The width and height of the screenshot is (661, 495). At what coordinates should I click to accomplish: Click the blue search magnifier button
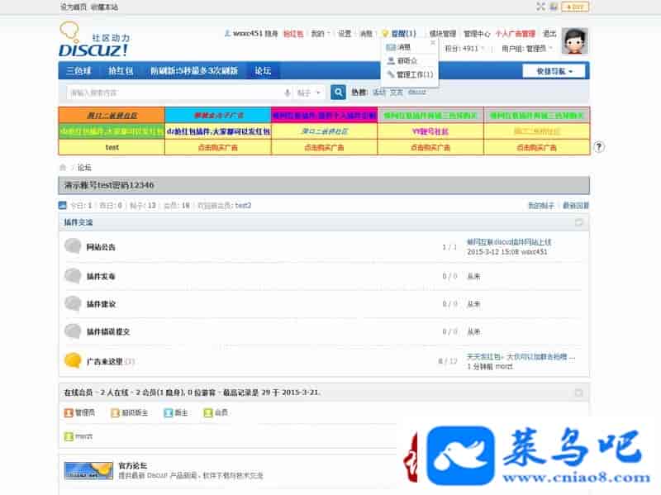tap(338, 93)
